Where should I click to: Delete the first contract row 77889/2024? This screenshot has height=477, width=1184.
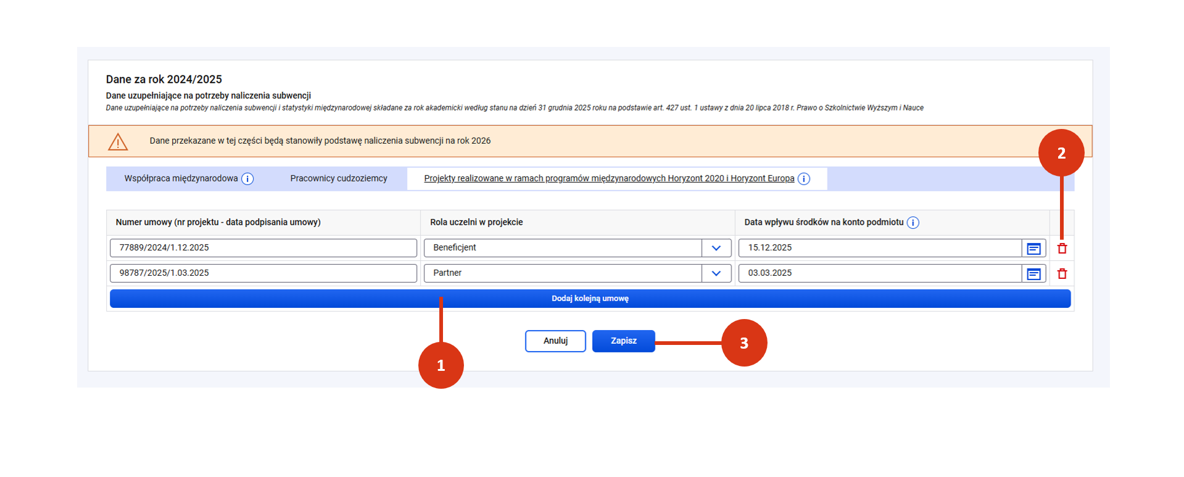point(1062,249)
